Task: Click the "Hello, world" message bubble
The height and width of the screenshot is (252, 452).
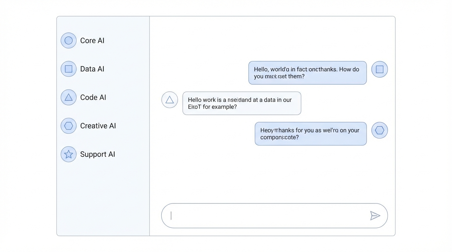Action: (x=307, y=73)
